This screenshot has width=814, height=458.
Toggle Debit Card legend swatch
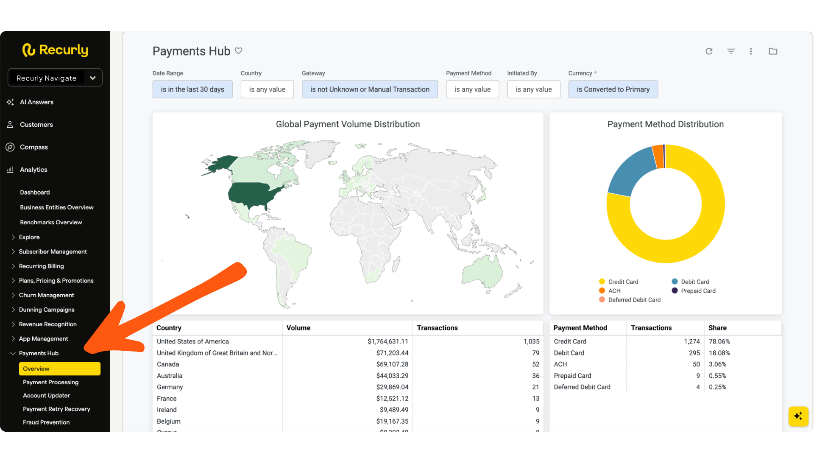(675, 282)
